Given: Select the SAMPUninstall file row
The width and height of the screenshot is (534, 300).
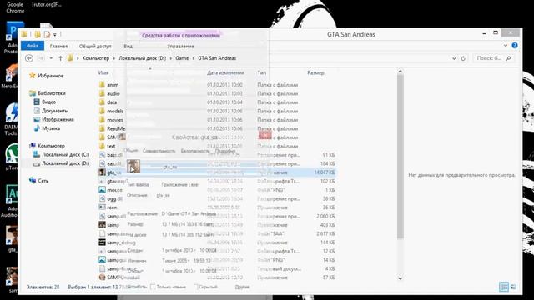Looking at the screenshot, I should (217, 277).
